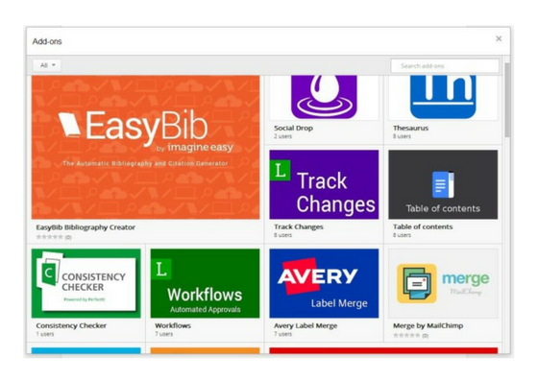The width and height of the screenshot is (538, 381).
Task: Click the Workflows title below tile
Action: point(173,326)
